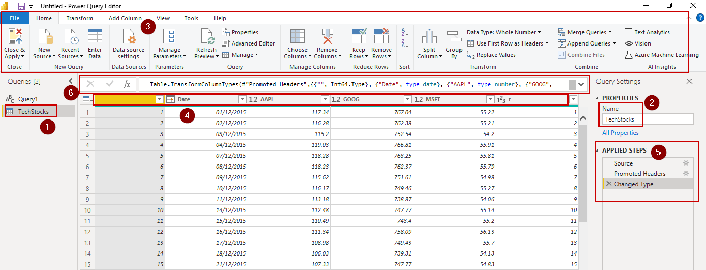
Task: Open the Data Type: Whole Number dropdown
Action: pos(504,32)
